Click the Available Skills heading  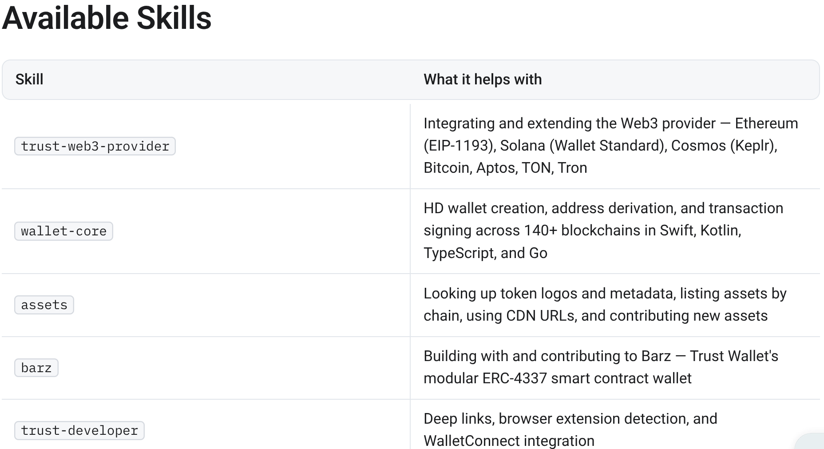pyautogui.click(x=107, y=19)
